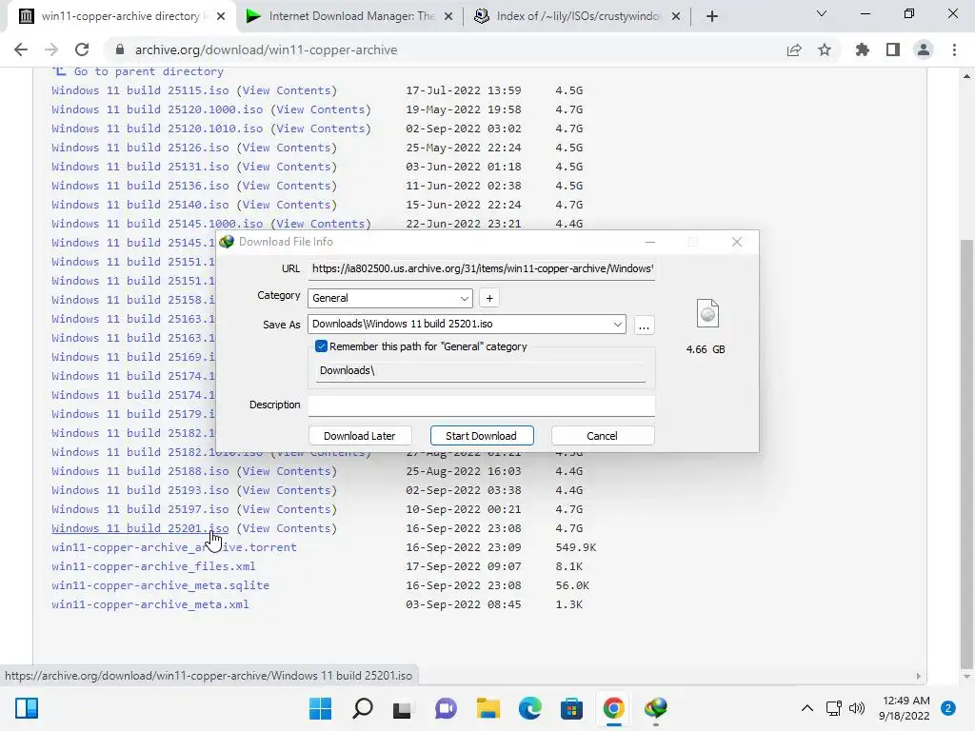Switch to Internet Download Manager tab
Screen dimensions: 975x731
pyautogui.click(x=350, y=16)
